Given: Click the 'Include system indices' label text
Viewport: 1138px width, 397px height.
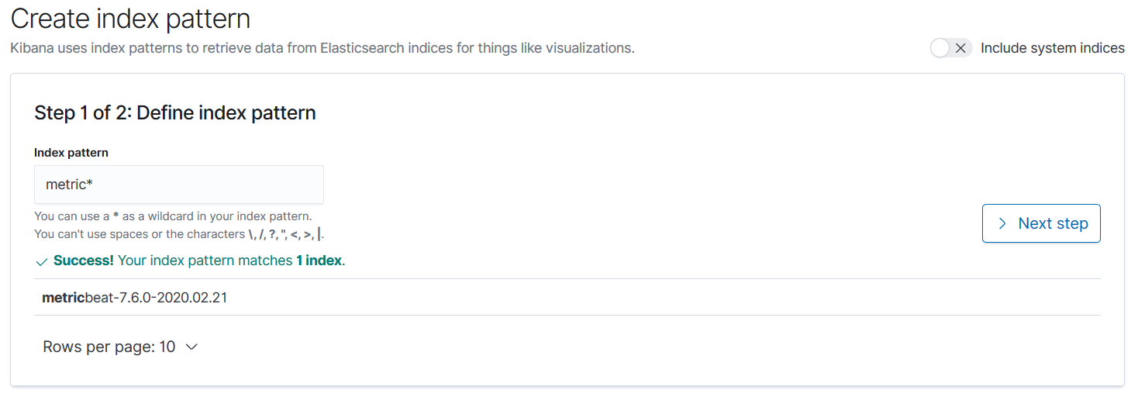Looking at the screenshot, I should coord(1052,48).
